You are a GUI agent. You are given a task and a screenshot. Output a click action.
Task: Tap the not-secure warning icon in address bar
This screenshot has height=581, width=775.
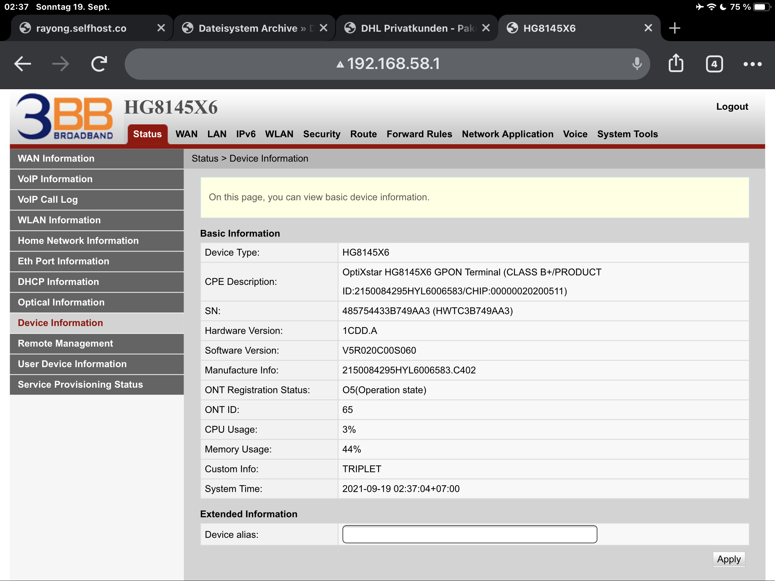[x=340, y=64]
